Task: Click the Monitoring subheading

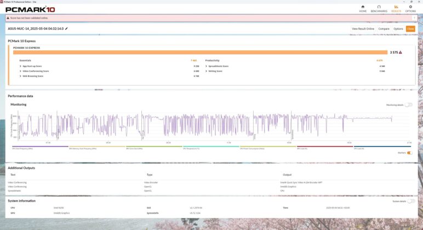Action: pos(18,105)
